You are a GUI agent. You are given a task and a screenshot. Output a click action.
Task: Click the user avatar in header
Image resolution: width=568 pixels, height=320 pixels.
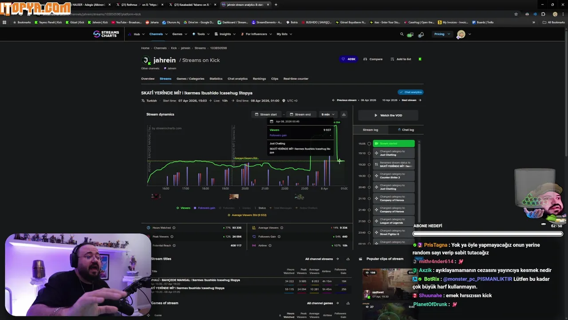click(461, 34)
